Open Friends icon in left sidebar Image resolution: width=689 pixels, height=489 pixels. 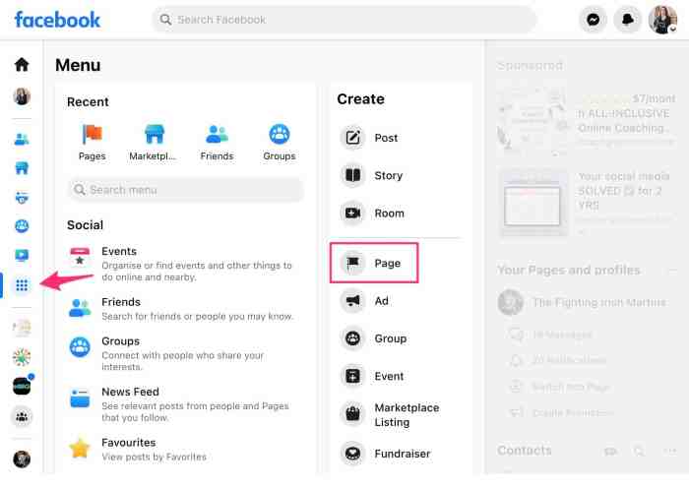(x=22, y=140)
